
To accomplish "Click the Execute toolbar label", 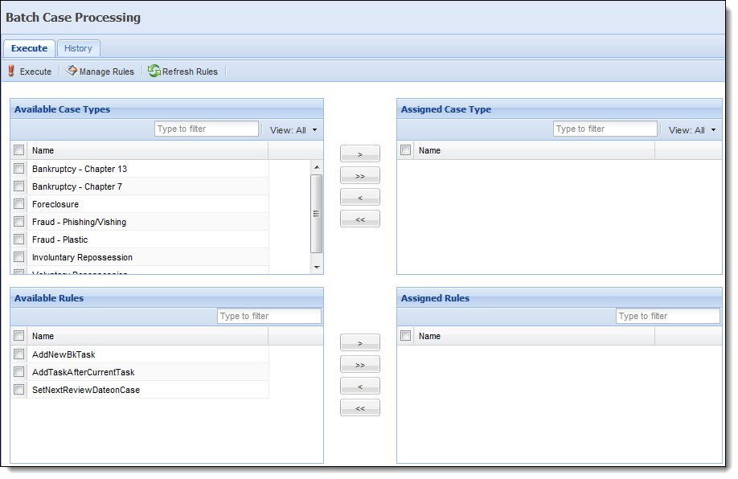I will [x=35, y=72].
